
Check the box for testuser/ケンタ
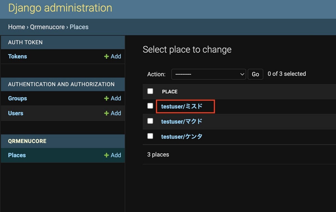(150, 136)
